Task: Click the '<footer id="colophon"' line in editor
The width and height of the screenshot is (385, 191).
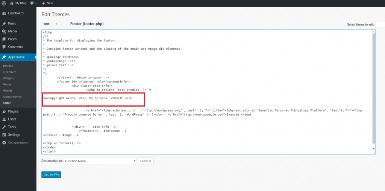Action: [x=94, y=81]
